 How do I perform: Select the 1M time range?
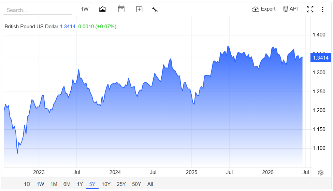pyautogui.click(x=54, y=184)
